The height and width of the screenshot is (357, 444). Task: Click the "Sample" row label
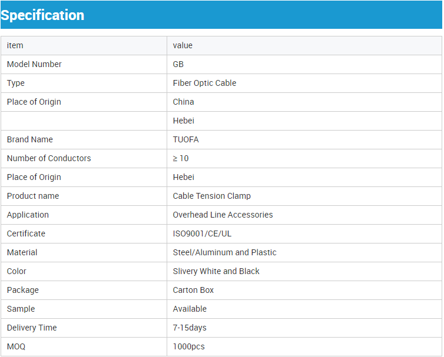(21, 309)
